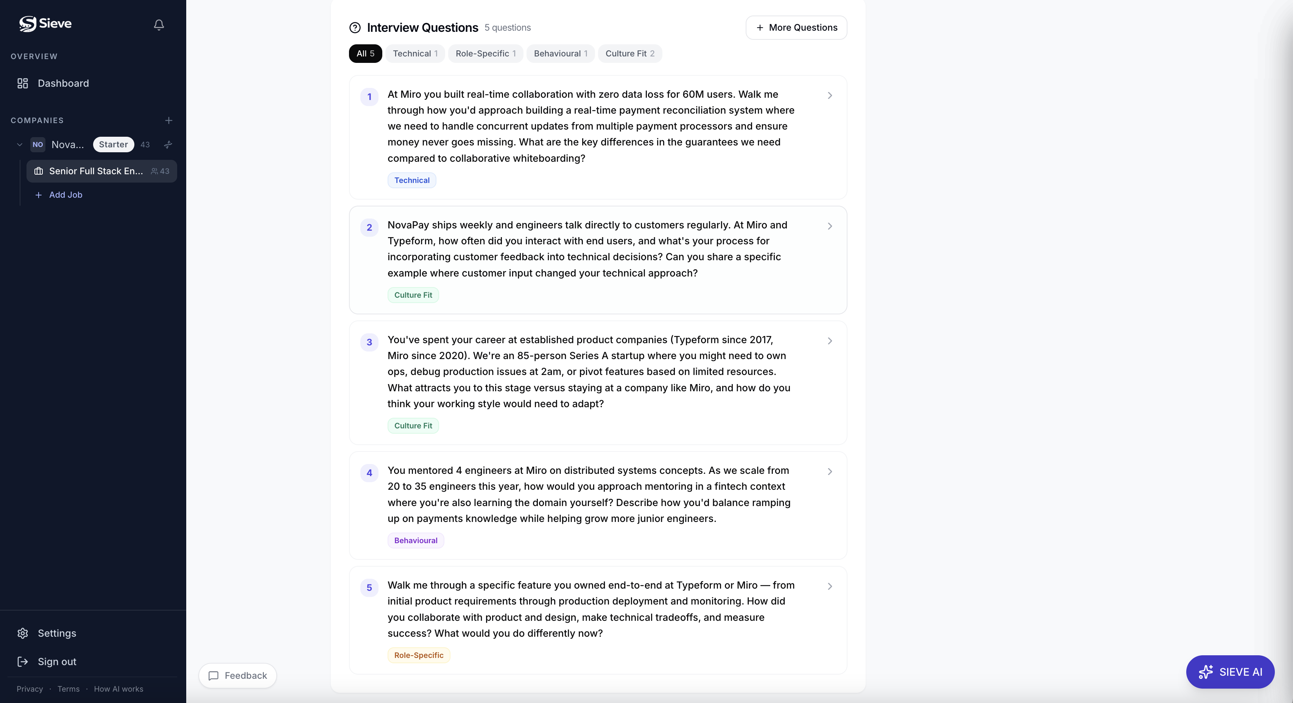Filter by Technical questions tab

[x=414, y=54]
